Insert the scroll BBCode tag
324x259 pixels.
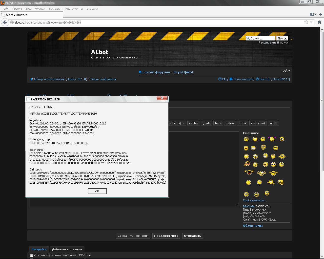point(273,123)
